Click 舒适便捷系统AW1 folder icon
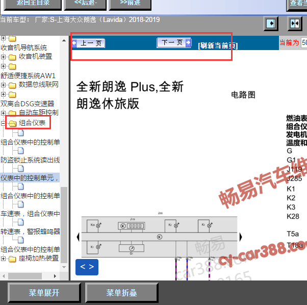307x305 pixels. point(12,67)
